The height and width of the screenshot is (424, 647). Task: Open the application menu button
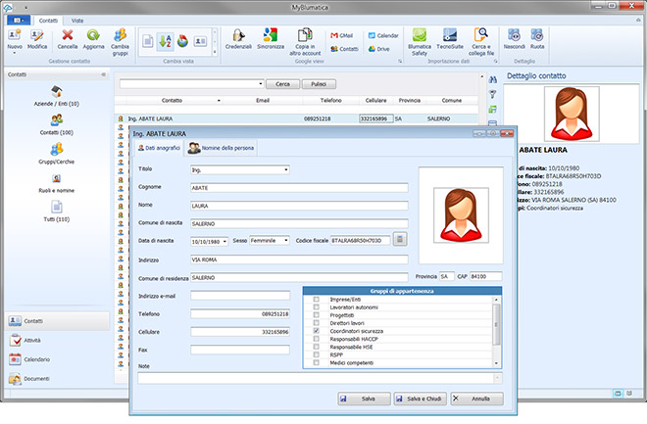[19, 21]
